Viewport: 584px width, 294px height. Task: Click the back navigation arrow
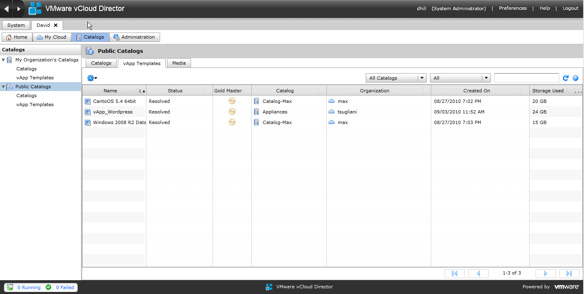click(x=6, y=9)
